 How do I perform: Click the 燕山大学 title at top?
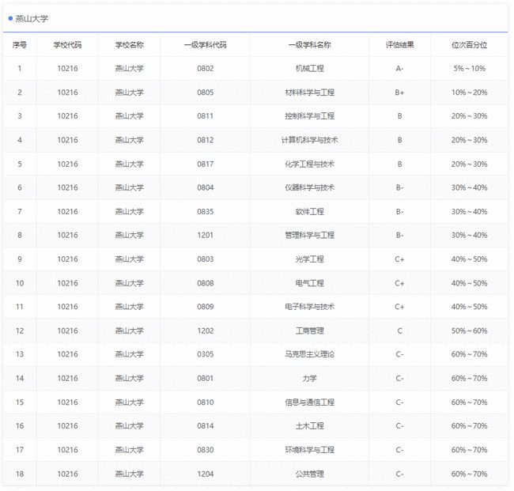coord(32,19)
